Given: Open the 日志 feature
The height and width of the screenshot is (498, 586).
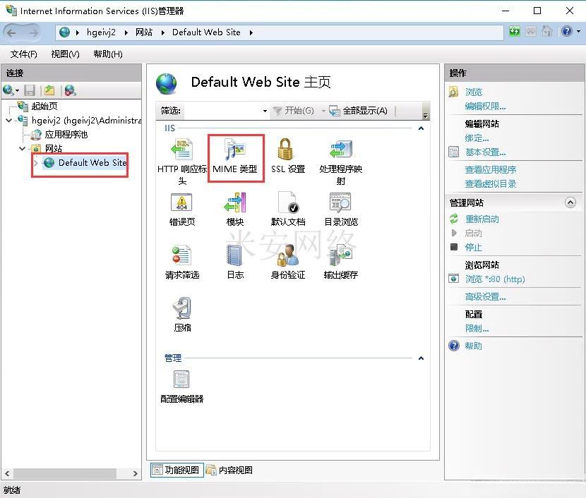Looking at the screenshot, I should click(x=235, y=262).
